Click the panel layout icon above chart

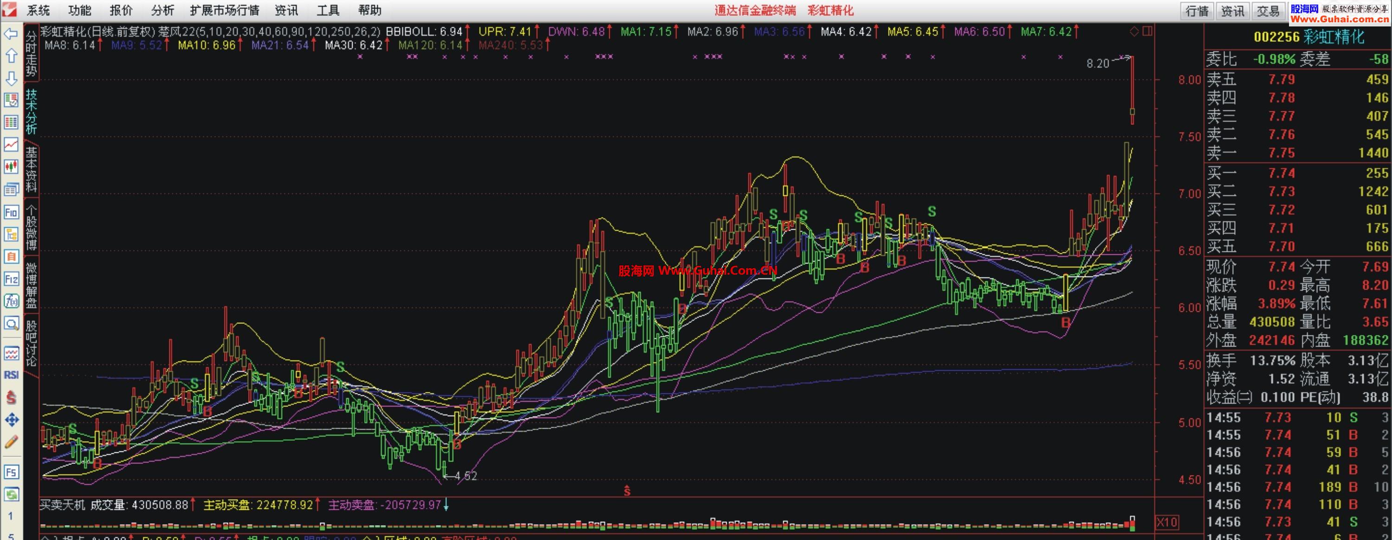(1147, 32)
